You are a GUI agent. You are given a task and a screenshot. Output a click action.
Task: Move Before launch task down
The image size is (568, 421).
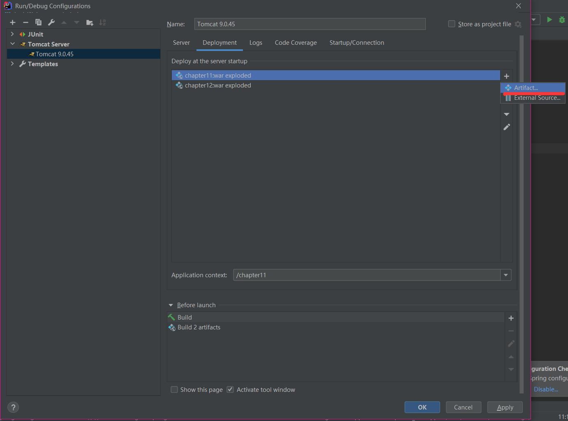[511, 370]
